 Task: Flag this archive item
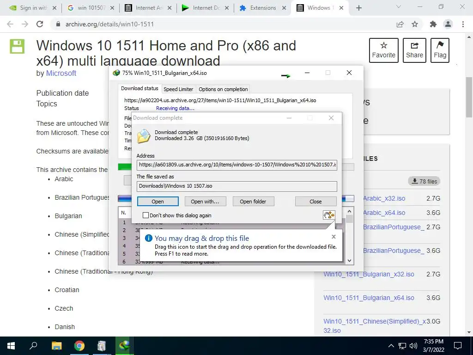(440, 50)
